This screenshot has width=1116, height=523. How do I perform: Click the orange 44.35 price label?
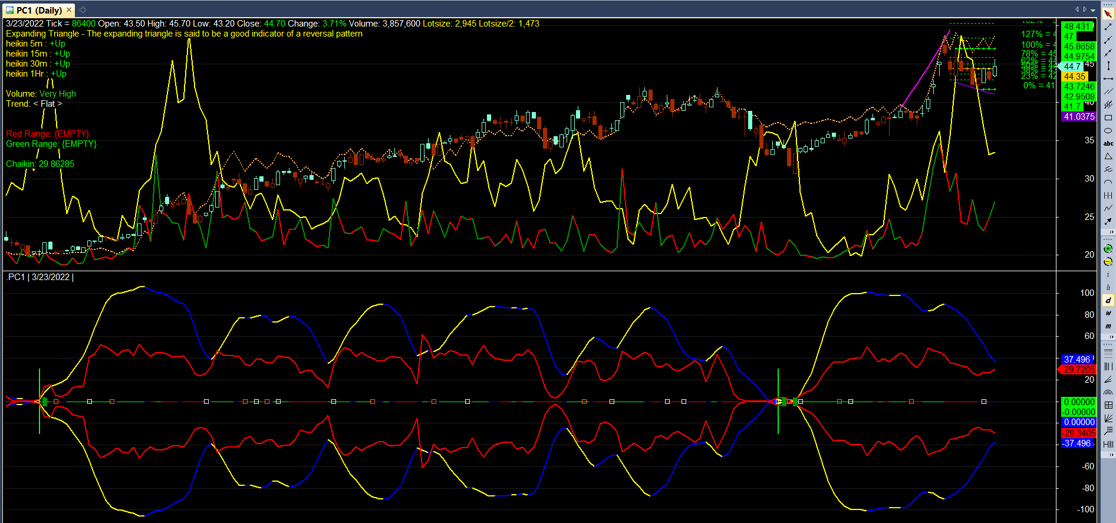[x=1075, y=76]
